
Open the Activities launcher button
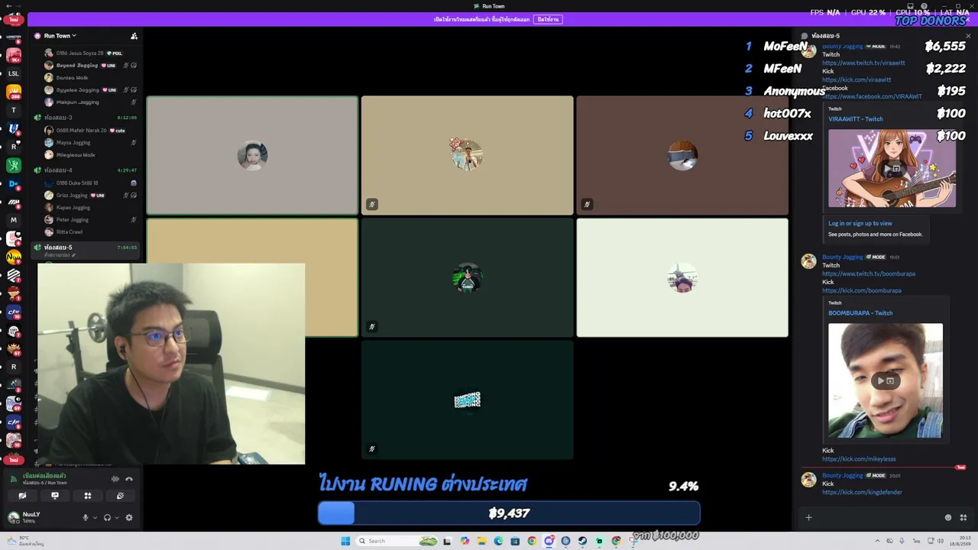tap(88, 496)
